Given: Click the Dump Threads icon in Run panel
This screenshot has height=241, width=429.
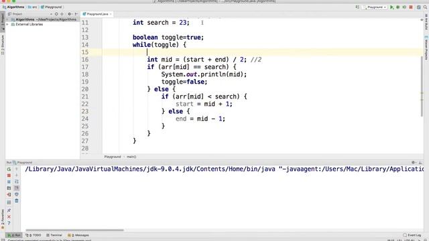Looking at the screenshot, I should coord(9,188).
